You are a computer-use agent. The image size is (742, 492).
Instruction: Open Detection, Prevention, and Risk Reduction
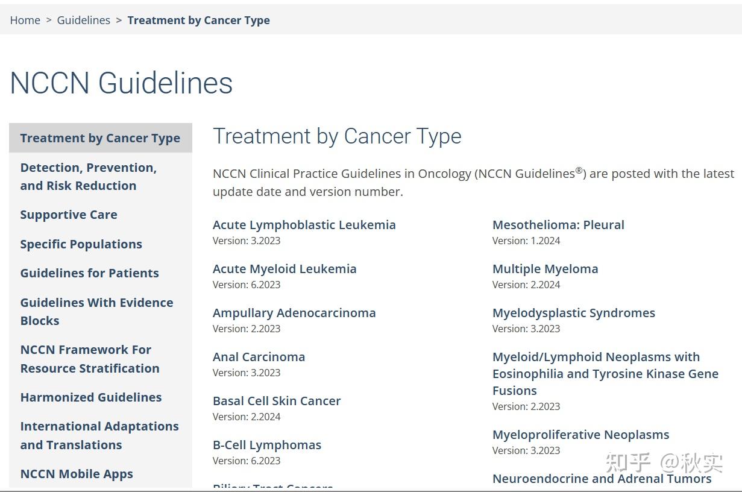point(88,177)
